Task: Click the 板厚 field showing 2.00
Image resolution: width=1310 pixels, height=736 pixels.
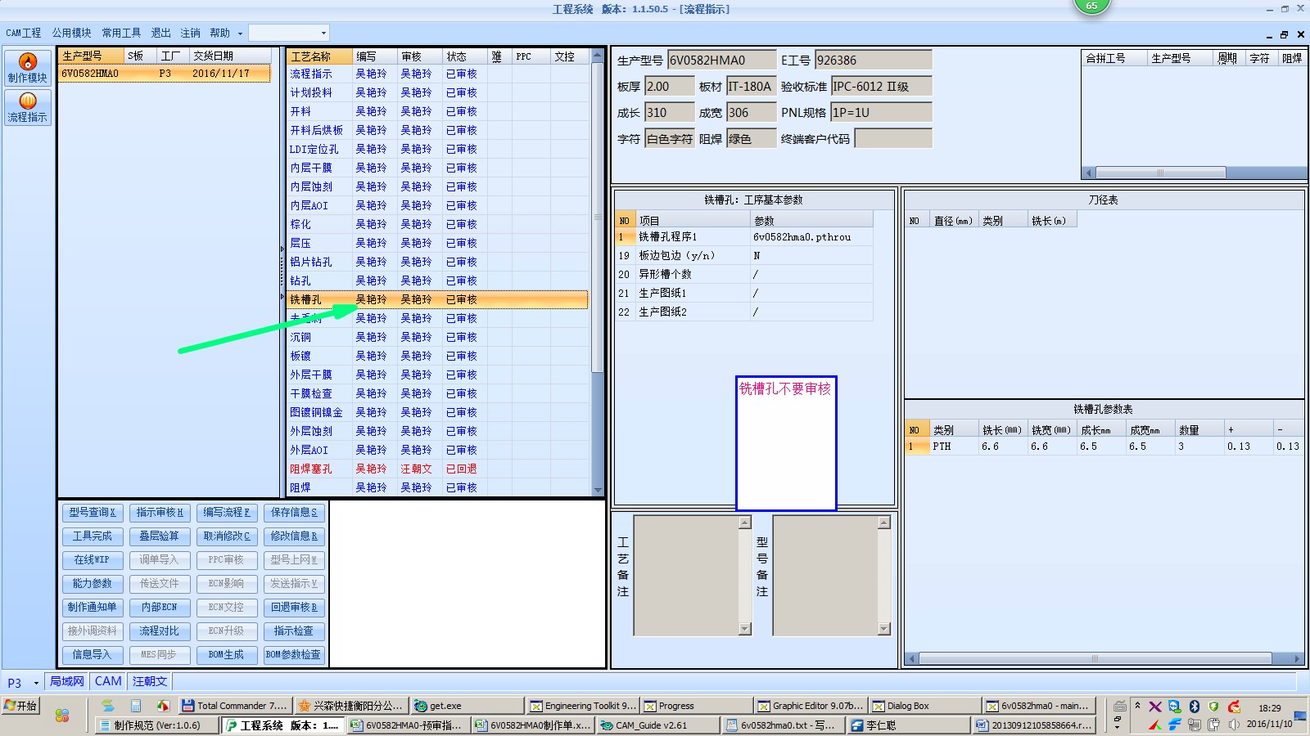Action: click(669, 86)
